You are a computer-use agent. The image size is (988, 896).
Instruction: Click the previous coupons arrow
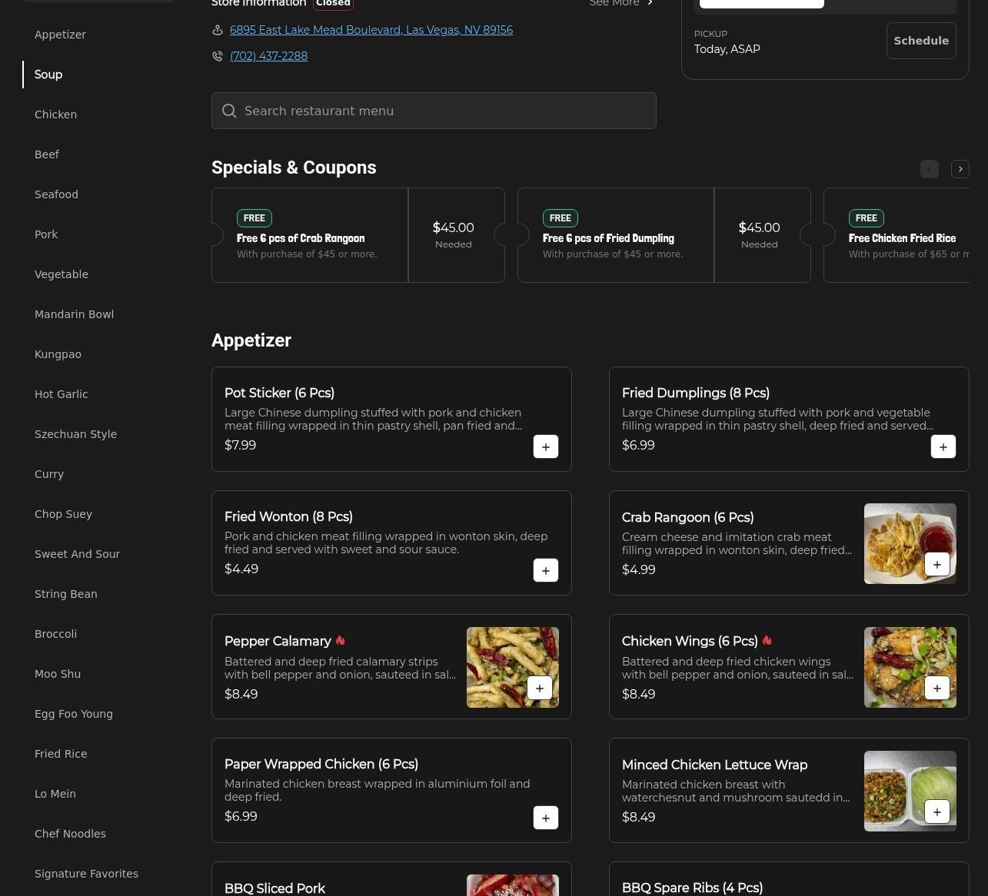point(929,169)
